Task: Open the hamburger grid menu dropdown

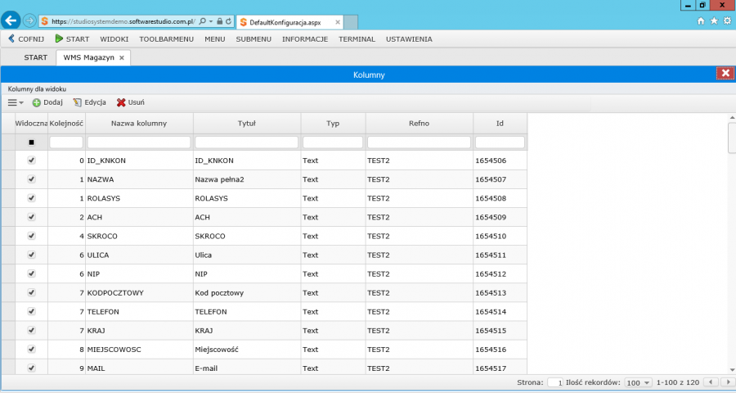Action: click(16, 102)
